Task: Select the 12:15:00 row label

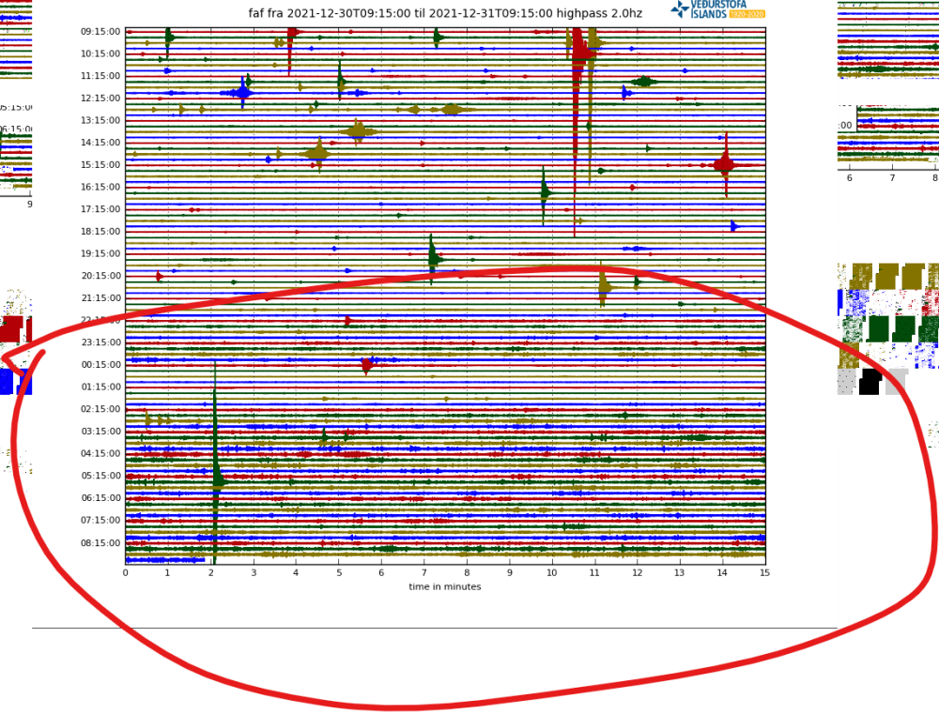Action: (100, 99)
